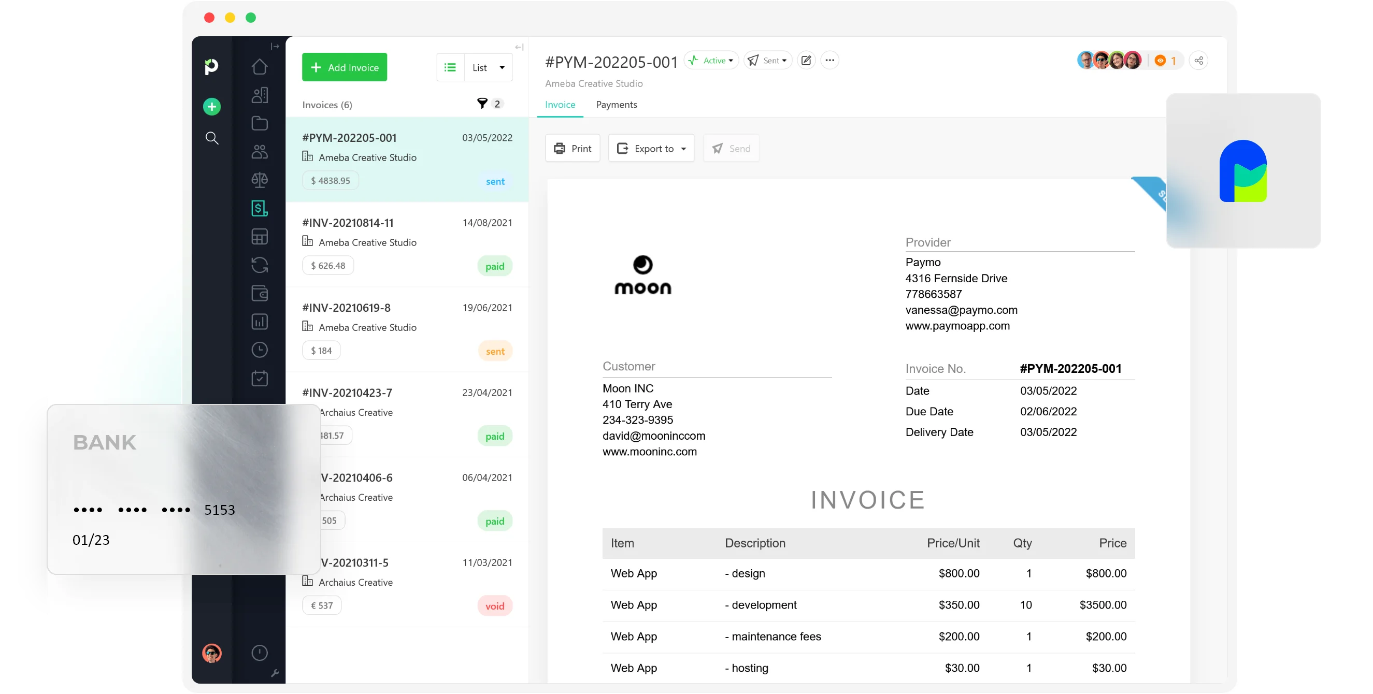Click the Invoices dollar icon in sidebar
The height and width of the screenshot is (694, 1373).
tap(260, 208)
